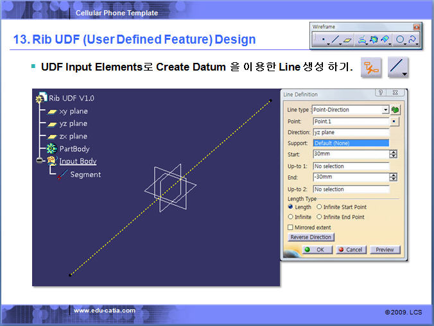
Task: Select the xy plane tree entry
Action: 73,111
